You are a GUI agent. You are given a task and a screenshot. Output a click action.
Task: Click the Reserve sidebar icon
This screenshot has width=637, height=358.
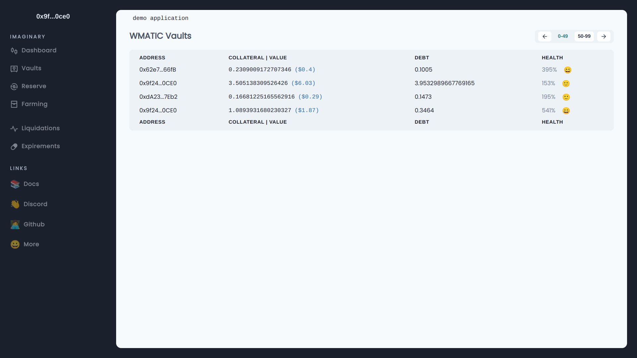click(14, 87)
